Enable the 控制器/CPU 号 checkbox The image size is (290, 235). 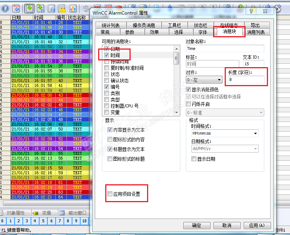pyautogui.click(x=106, y=106)
